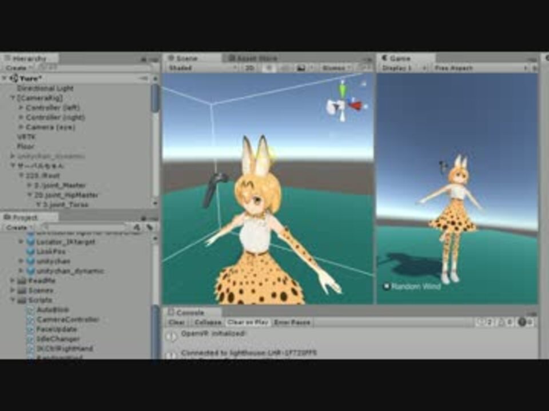Select the FaceUpdate script
Screen dimensions: 549x411
pyautogui.click(x=57, y=329)
